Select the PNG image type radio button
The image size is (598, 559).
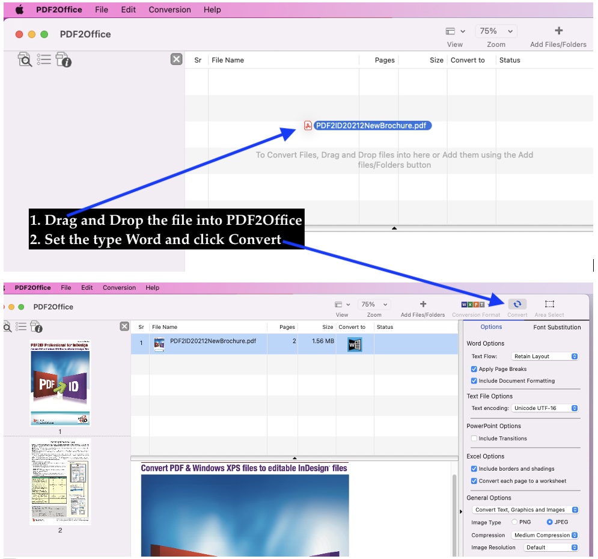pos(514,522)
